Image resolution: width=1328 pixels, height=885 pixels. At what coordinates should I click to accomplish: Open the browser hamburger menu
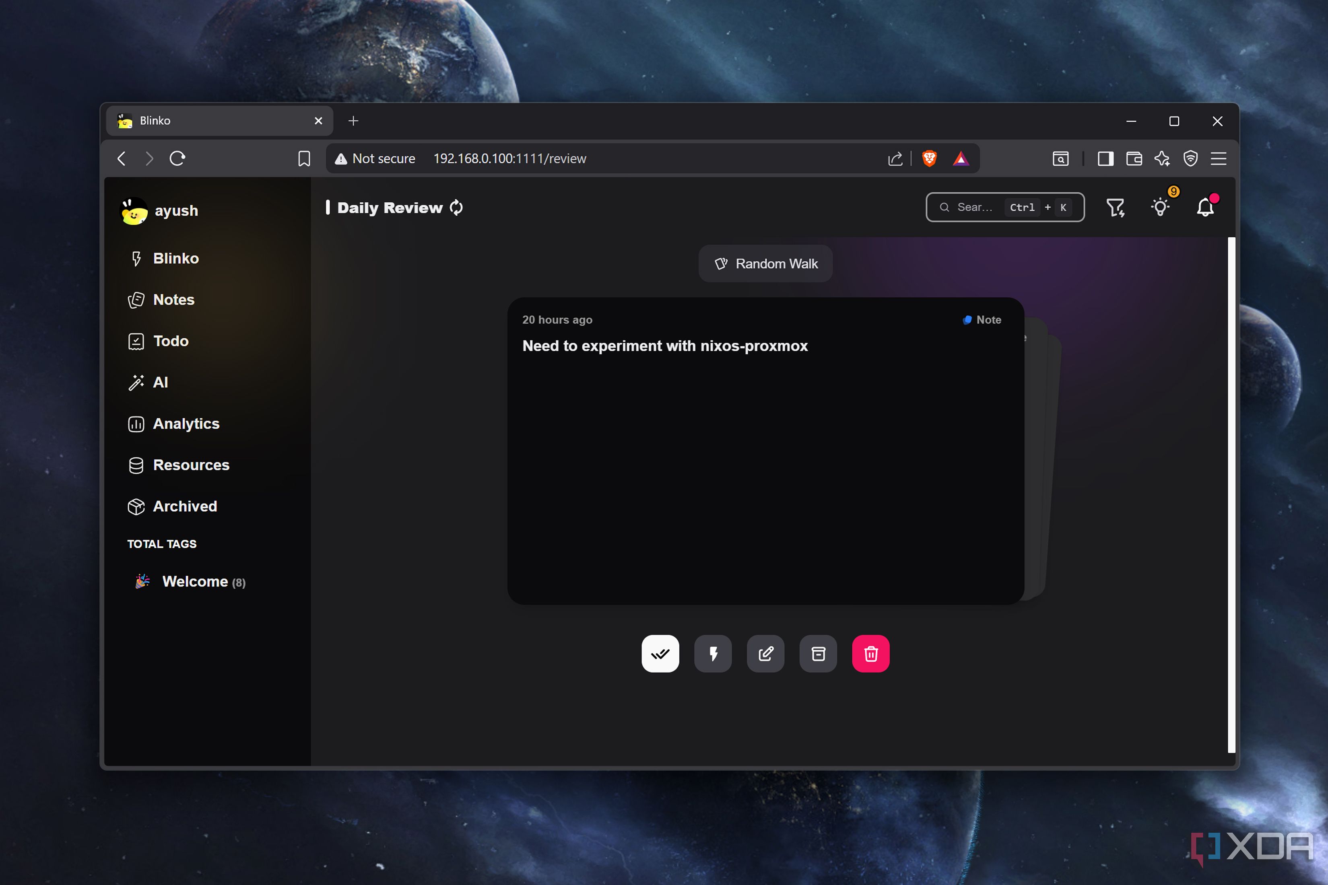point(1219,158)
